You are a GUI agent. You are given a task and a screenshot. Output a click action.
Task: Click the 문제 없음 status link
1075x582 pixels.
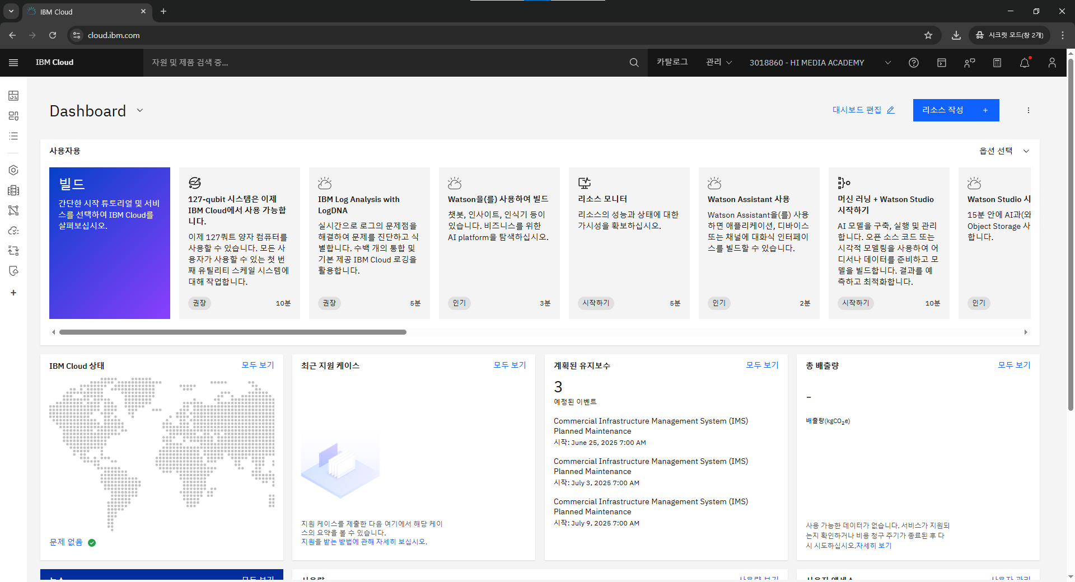coord(66,542)
